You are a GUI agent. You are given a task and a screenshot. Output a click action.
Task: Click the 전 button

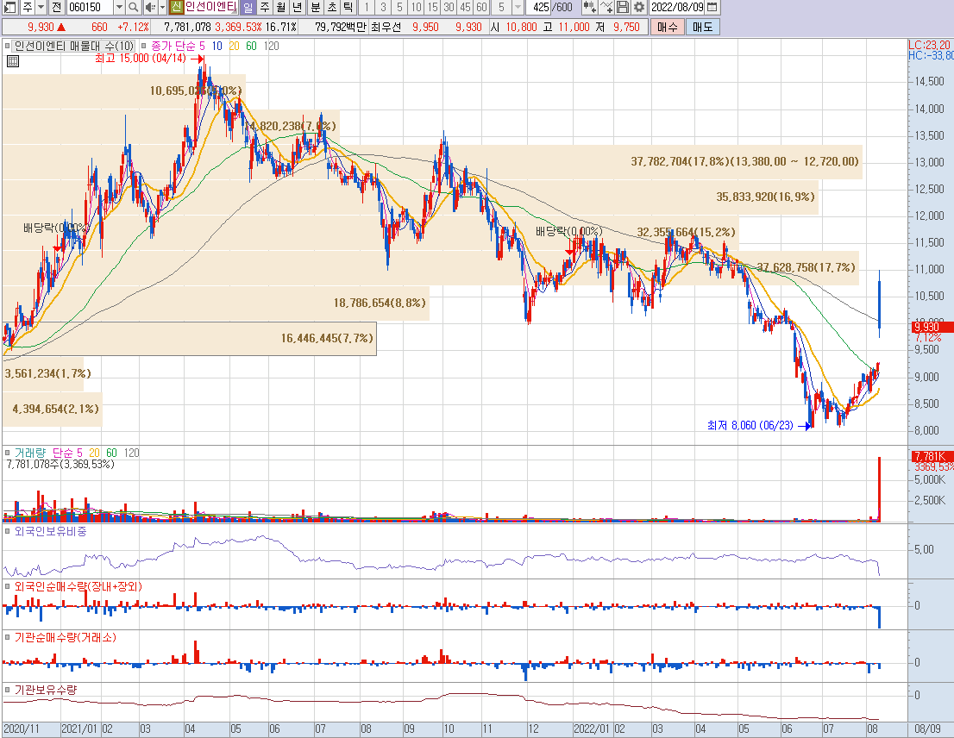tap(56, 7)
